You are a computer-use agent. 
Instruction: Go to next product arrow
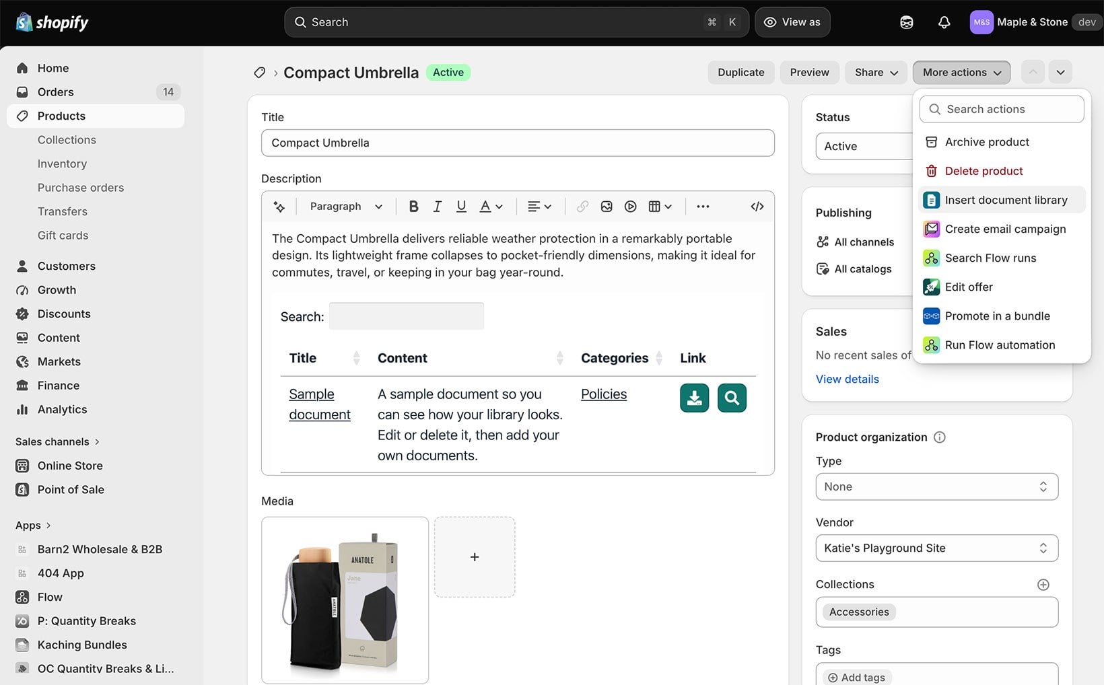point(1060,72)
